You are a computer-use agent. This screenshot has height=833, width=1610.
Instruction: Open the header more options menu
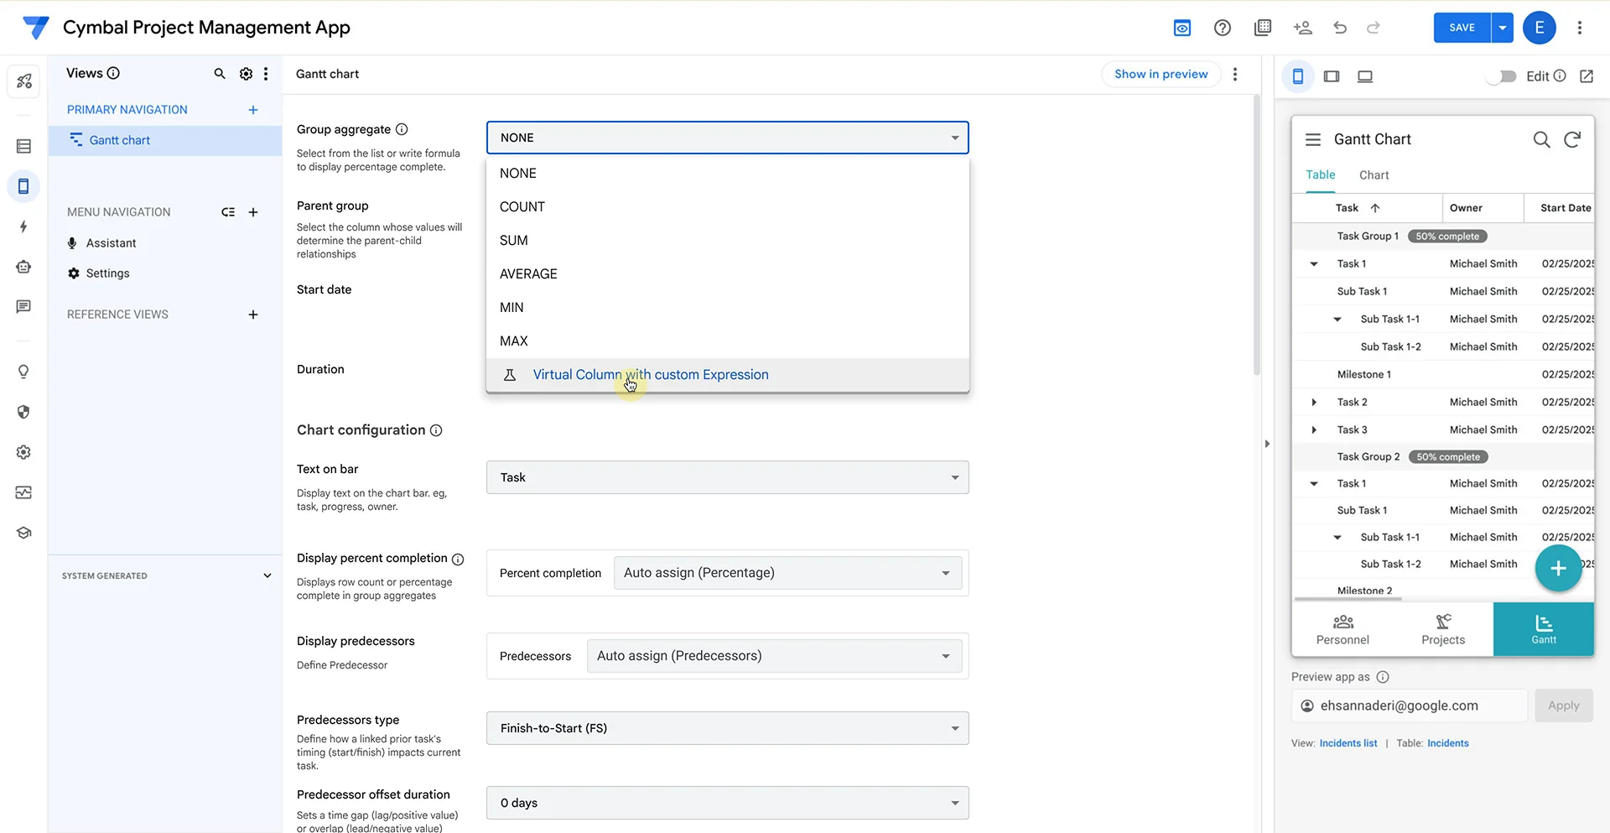coord(1580,28)
